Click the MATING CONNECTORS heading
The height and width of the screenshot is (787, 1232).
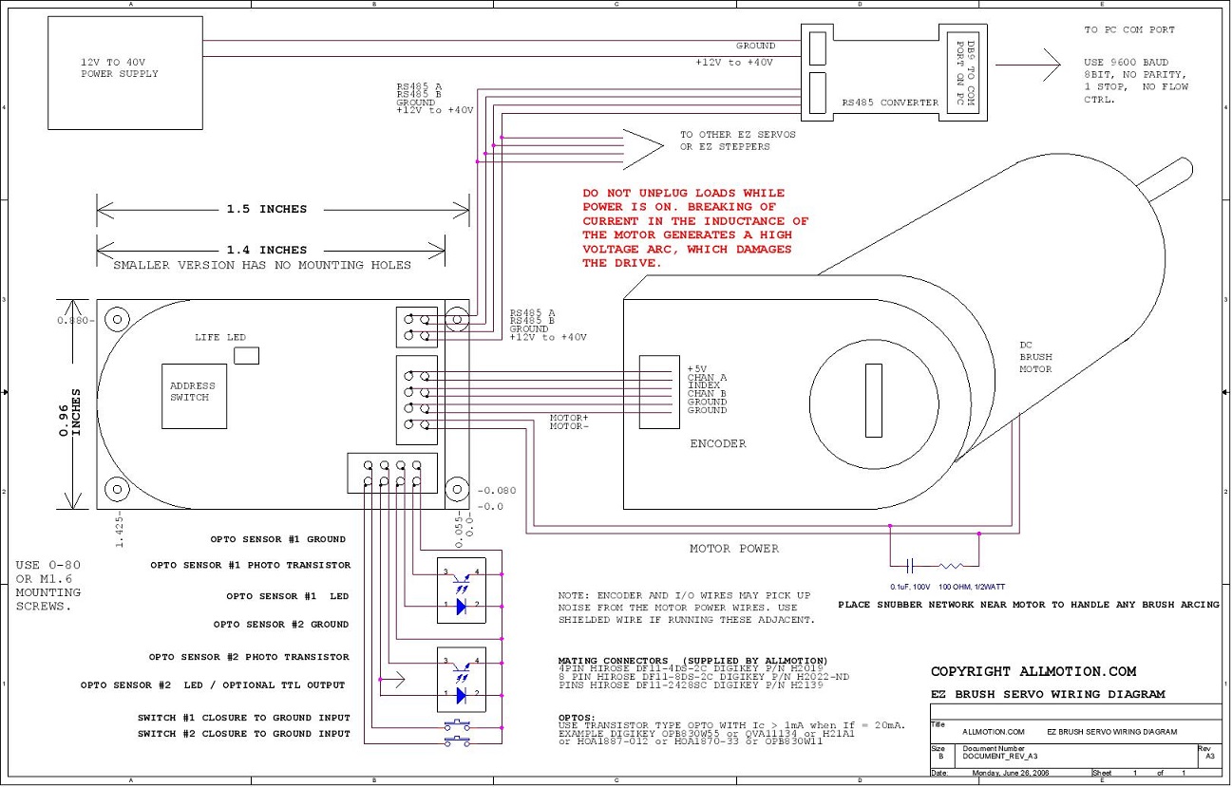pos(693,661)
